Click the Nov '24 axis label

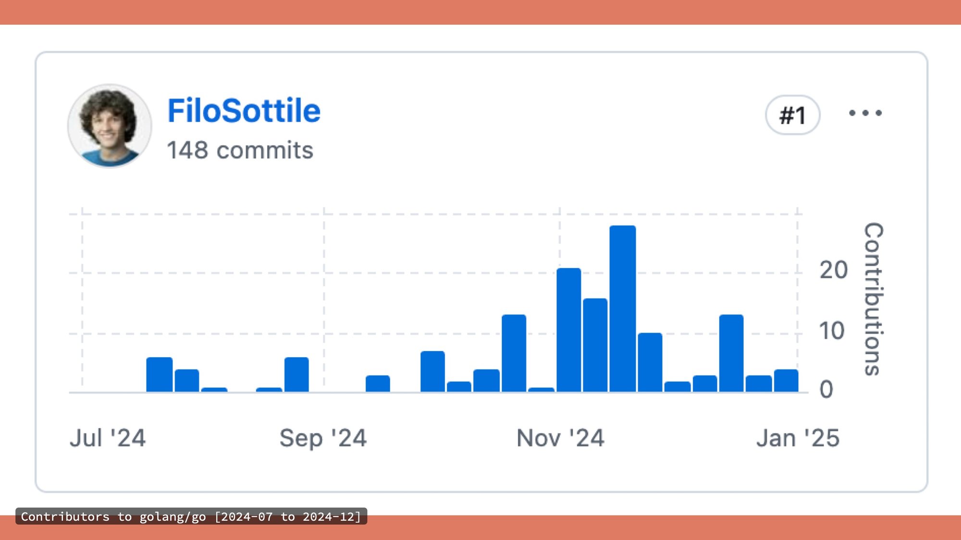click(x=560, y=438)
